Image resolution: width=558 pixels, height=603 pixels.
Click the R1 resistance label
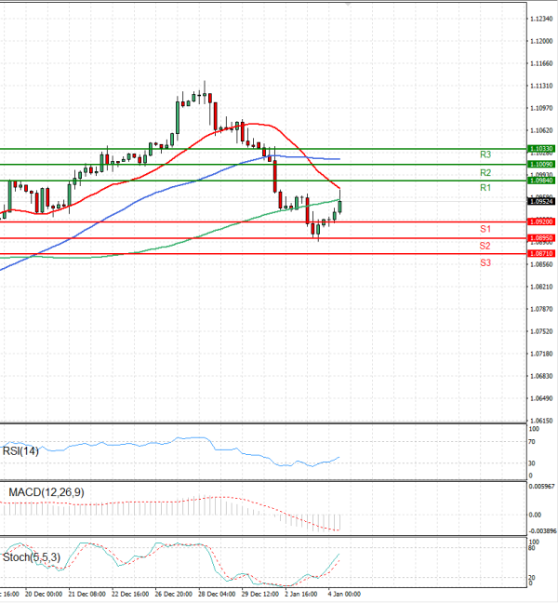coord(485,188)
